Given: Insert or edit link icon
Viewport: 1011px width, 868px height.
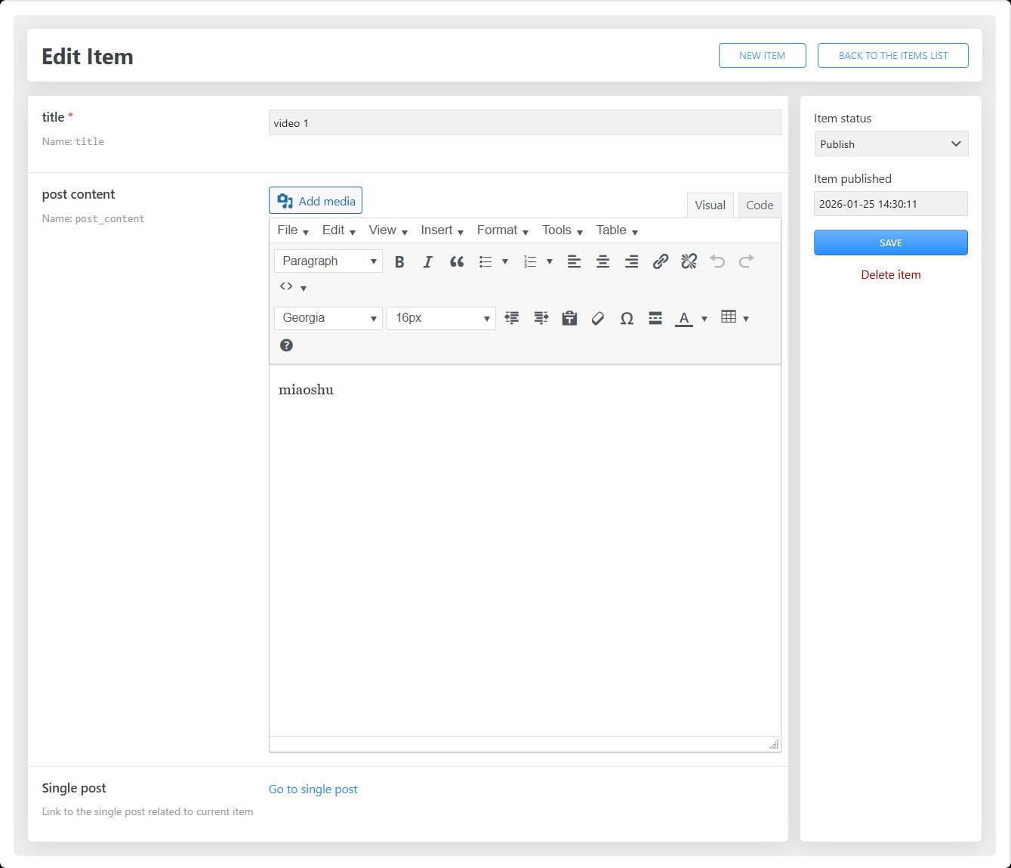Looking at the screenshot, I should coord(660,261).
